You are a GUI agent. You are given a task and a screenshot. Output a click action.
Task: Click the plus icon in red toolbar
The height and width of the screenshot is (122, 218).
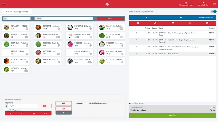click(207, 23)
